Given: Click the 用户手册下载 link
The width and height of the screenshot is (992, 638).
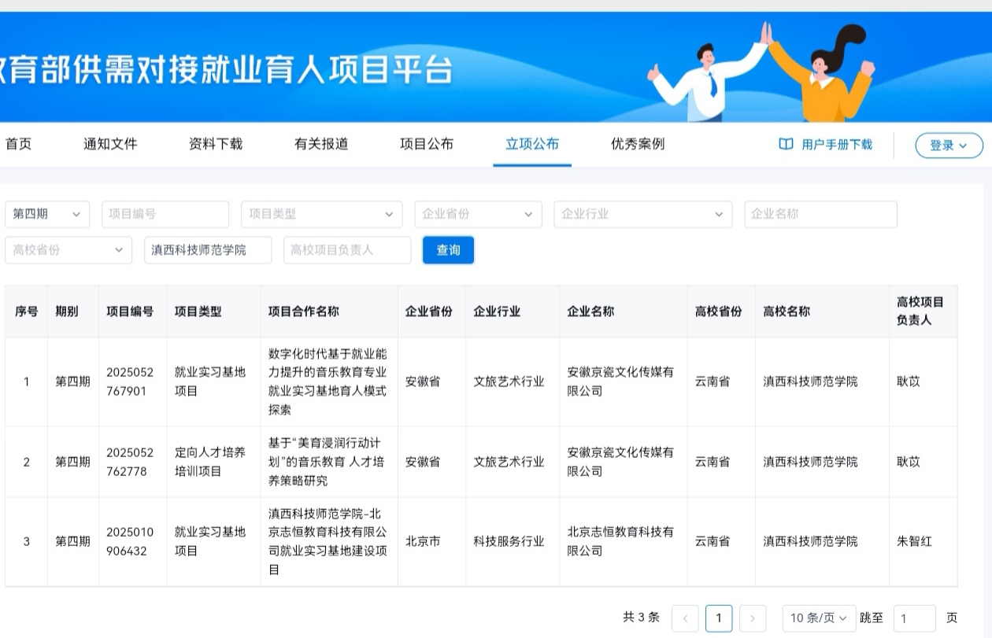Looking at the screenshot, I should coord(836,145).
